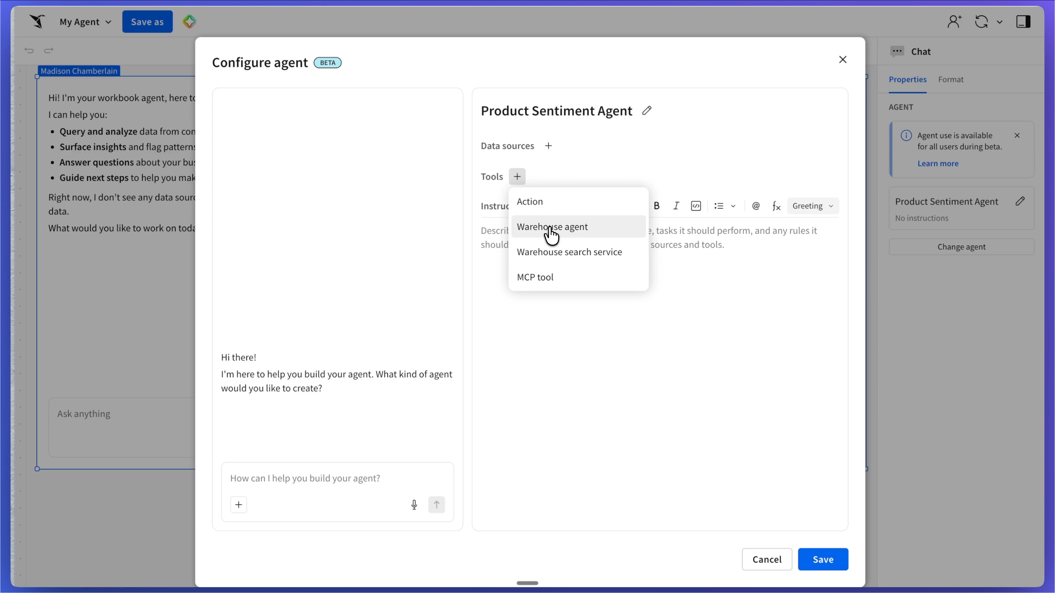The height and width of the screenshot is (593, 1055).
Task: Click the Data sources label
Action: click(x=507, y=146)
